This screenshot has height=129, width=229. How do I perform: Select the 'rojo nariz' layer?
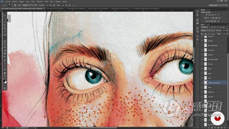point(214,97)
